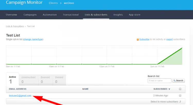
Task: Sort by the EMAIL ADDRESS column header
Action: tap(17, 89)
